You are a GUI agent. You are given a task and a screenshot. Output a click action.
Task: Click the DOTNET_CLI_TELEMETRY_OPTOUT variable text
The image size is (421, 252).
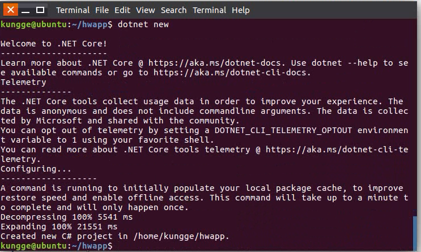point(283,130)
